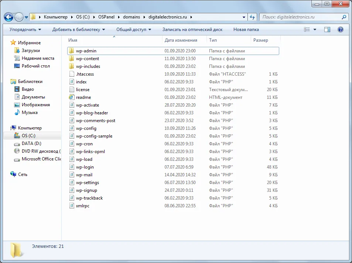
Task: Click domains in the address breadcrumb
Action: click(x=131, y=17)
